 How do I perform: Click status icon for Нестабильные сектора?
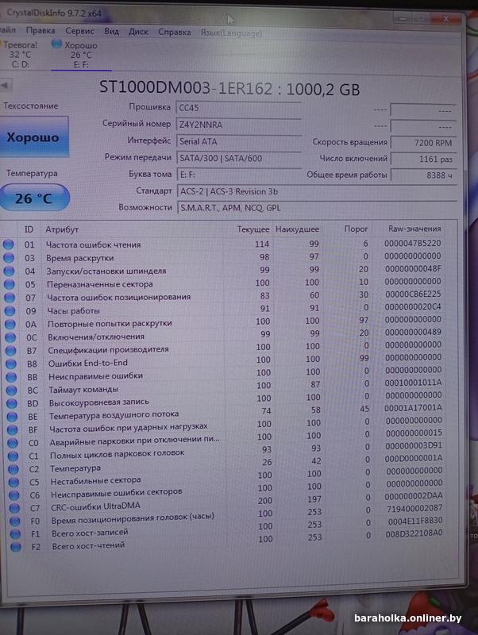[x=14, y=483]
